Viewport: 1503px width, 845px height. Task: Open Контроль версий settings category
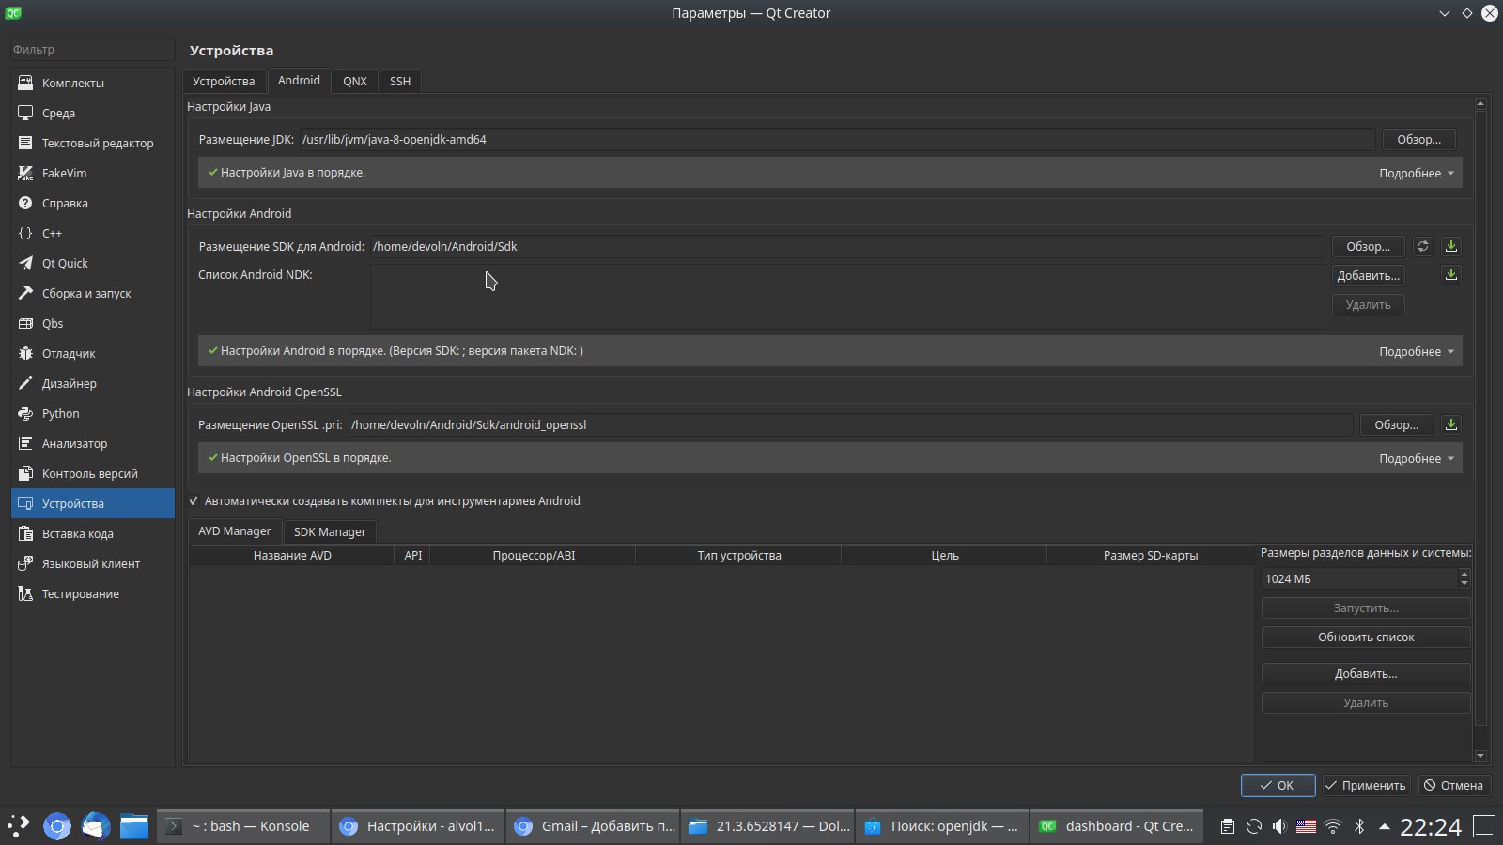coord(93,473)
